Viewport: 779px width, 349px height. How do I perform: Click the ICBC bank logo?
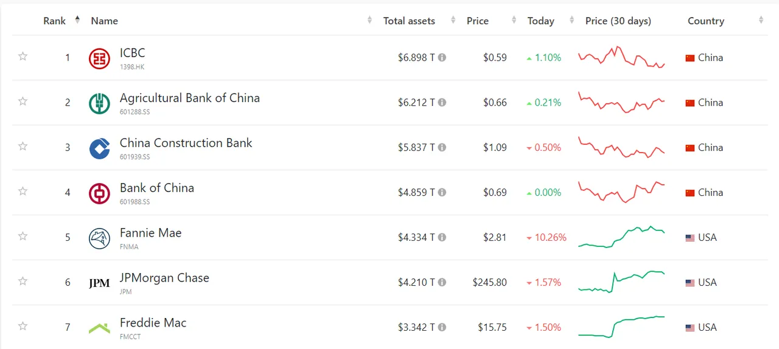point(99,58)
